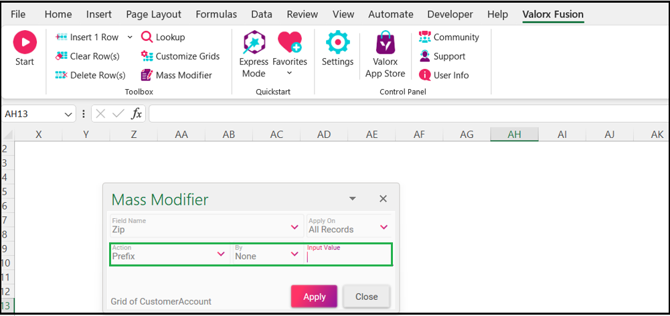The image size is (670, 316).
Task: Open the Page Layout tab
Action: [x=154, y=14]
